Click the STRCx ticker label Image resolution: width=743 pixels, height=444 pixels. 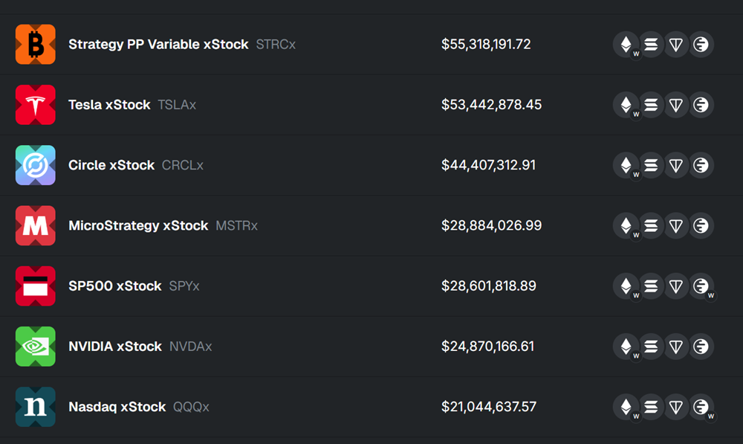point(276,44)
